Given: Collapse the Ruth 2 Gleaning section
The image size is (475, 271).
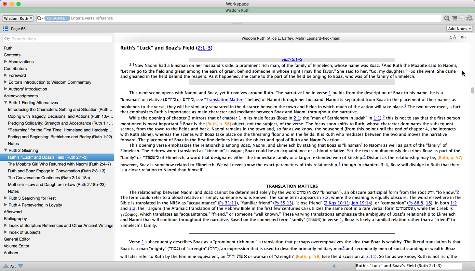Looking at the screenshot, I should (5, 150).
